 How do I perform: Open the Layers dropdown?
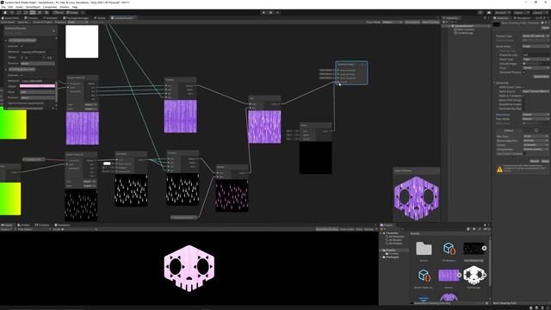tap(521, 12)
